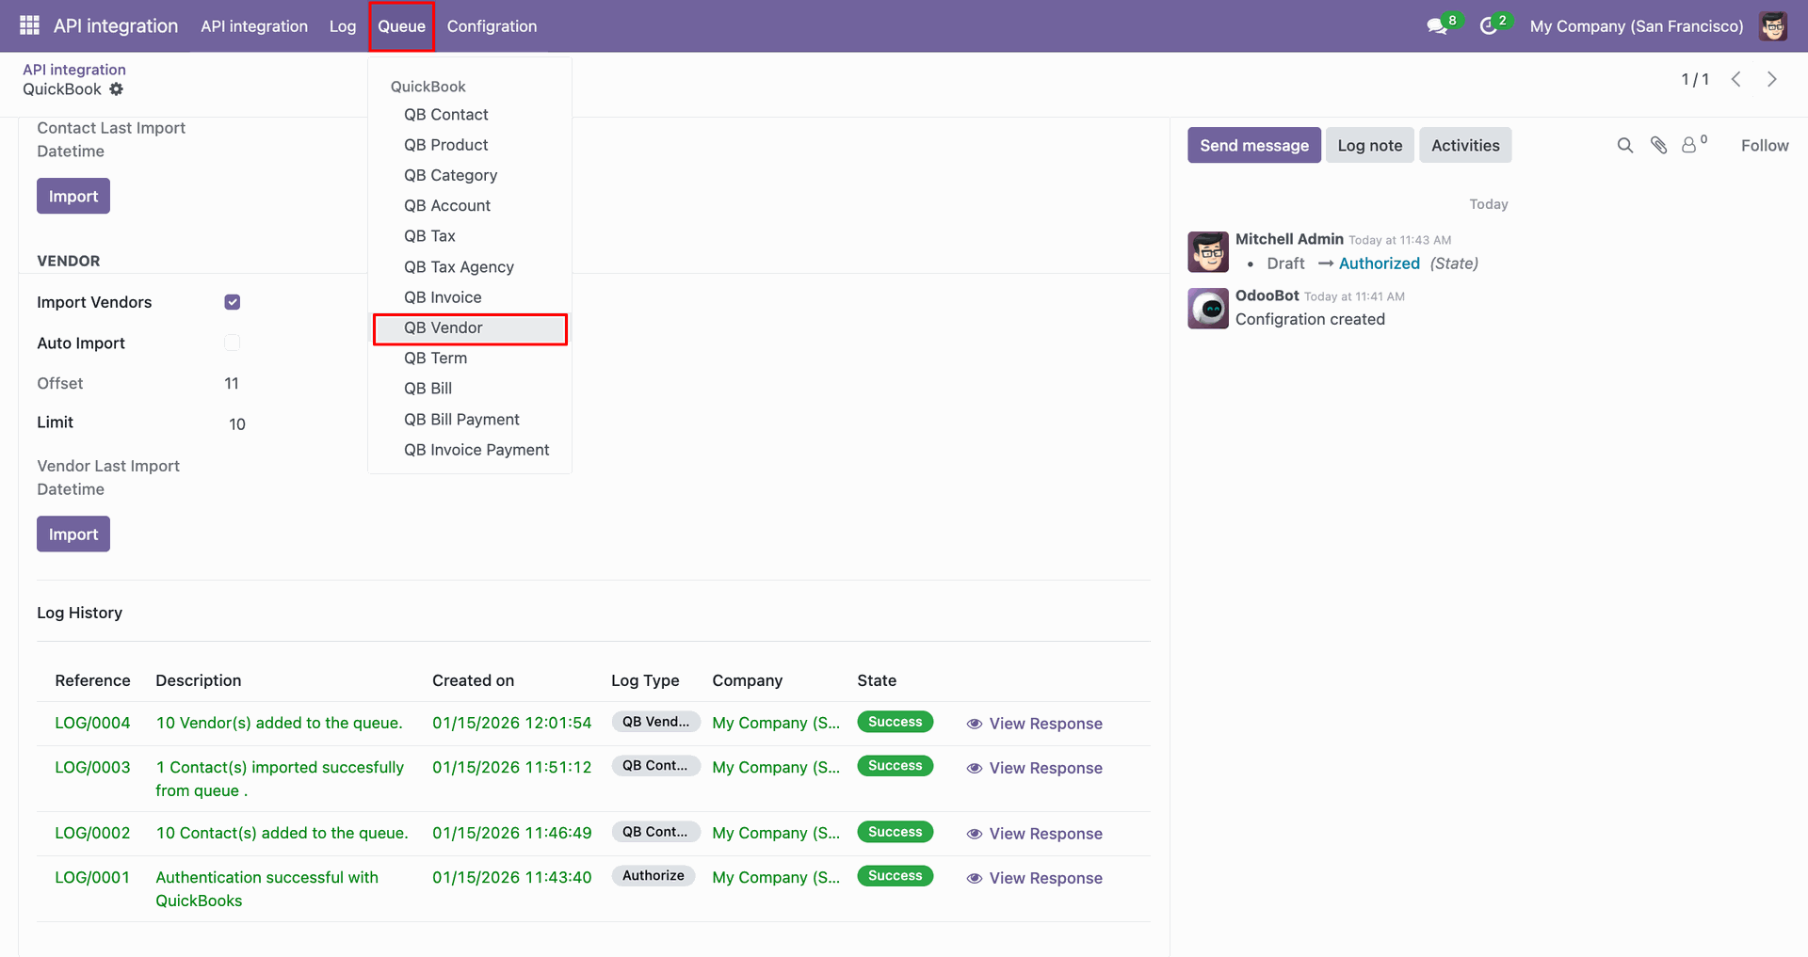Open log reference LOG/0001
The height and width of the screenshot is (957, 1808).
click(x=92, y=877)
